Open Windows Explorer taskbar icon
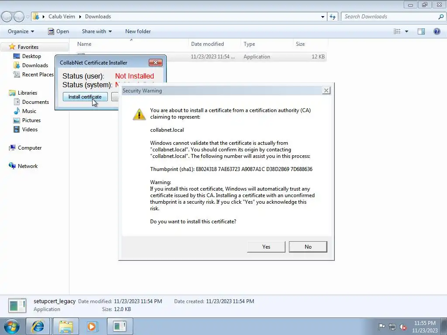The width and height of the screenshot is (447, 335). pyautogui.click(x=66, y=326)
